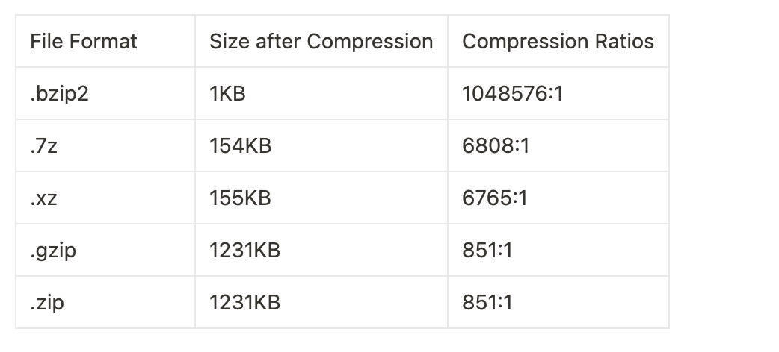The height and width of the screenshot is (352, 779).
Task: Select the .xz file format cell
Action: (x=45, y=198)
